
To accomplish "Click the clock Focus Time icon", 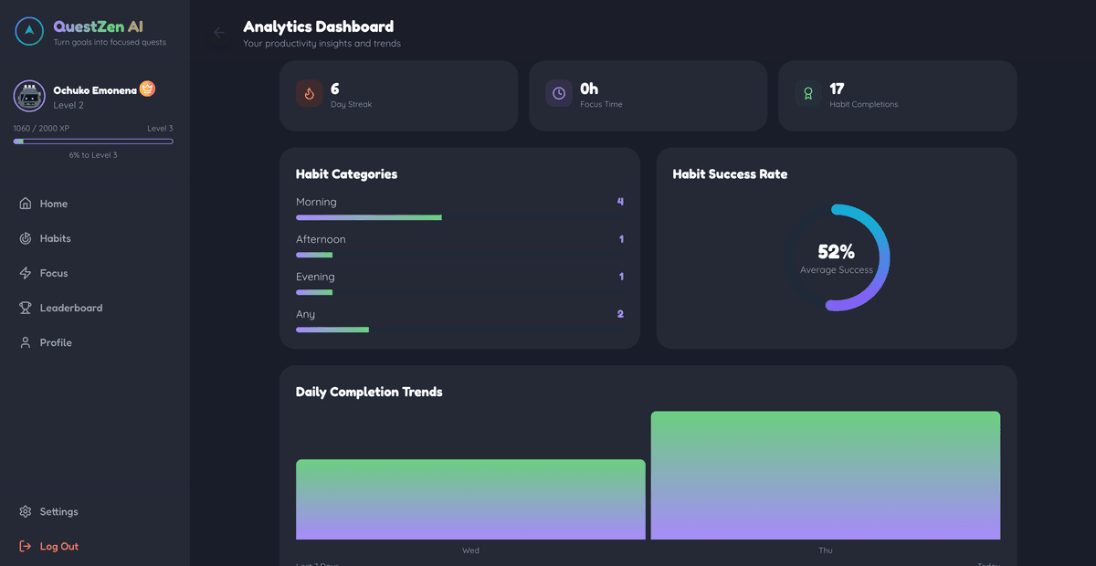I will [559, 94].
